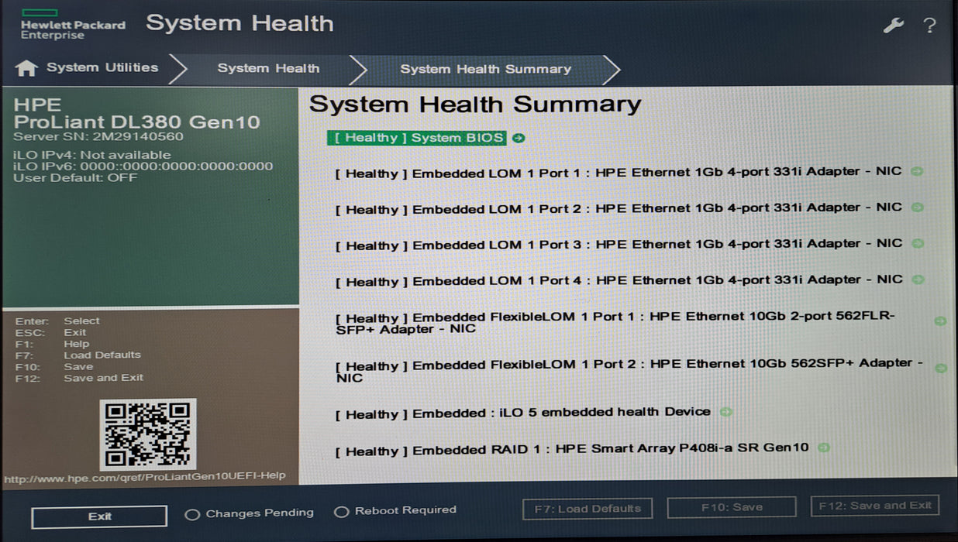Viewport: 958px width, 542px height.
Task: Open Embedded RAID 1 Smart Array entry
Action: (x=572, y=449)
